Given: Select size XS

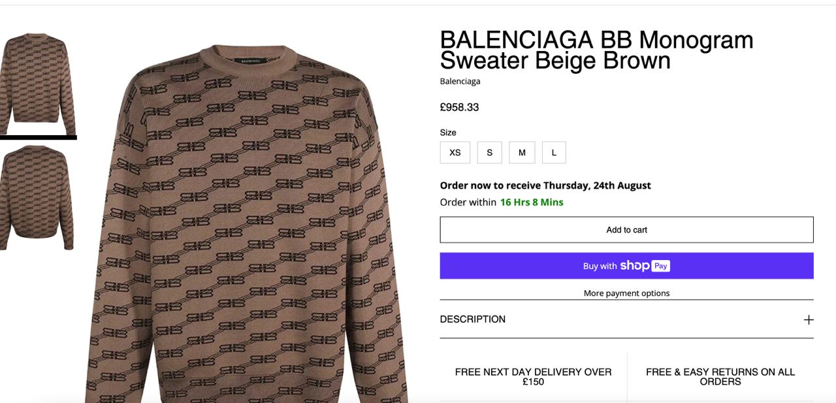Looking at the screenshot, I should pyautogui.click(x=455, y=152).
